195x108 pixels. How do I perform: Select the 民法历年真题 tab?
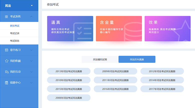[137, 59]
